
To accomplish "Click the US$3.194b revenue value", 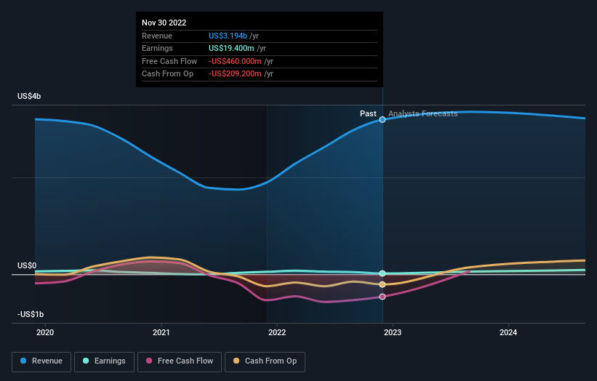I will tap(228, 36).
